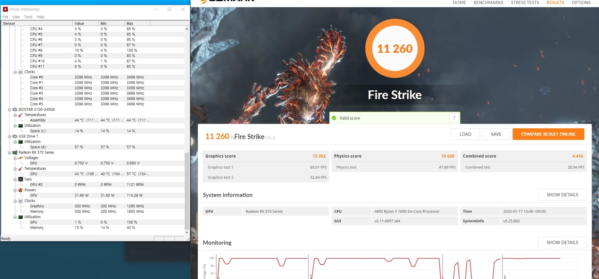
Task: Click the USB Drive 1 drive icon
Action: 15,136
